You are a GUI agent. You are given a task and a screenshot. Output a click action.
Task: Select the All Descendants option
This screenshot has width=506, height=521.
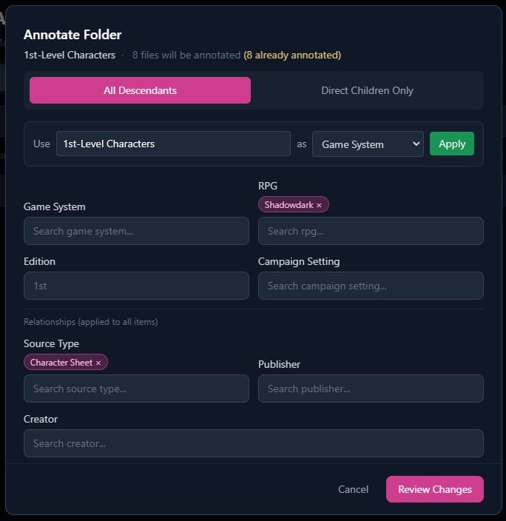coord(140,90)
